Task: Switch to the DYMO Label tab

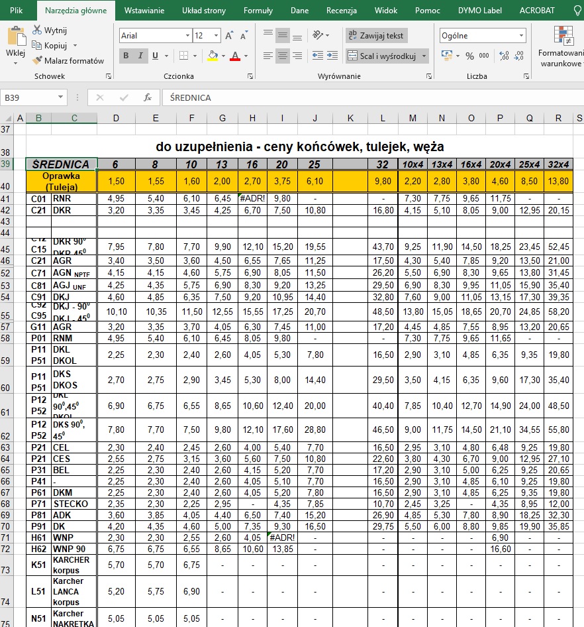Action: (480, 11)
